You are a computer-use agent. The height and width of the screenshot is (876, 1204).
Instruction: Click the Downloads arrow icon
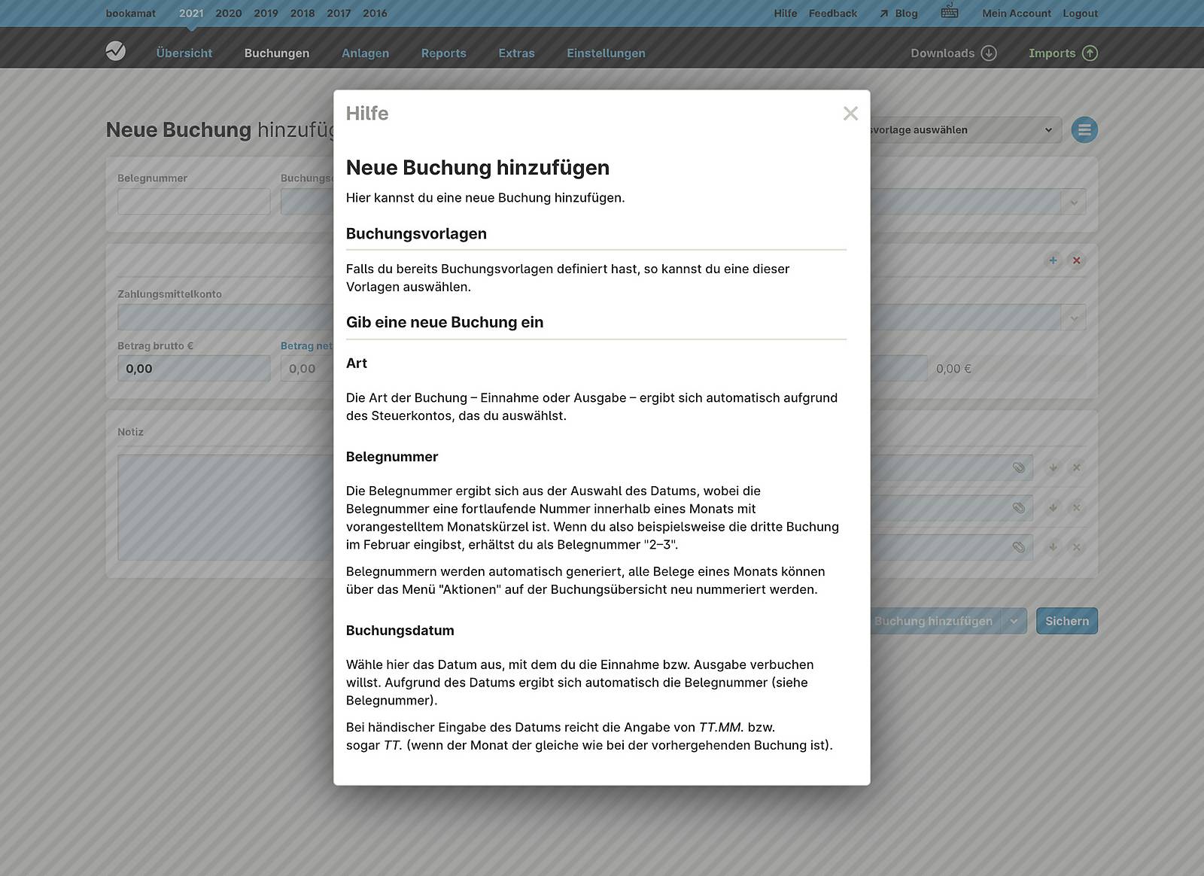click(990, 53)
